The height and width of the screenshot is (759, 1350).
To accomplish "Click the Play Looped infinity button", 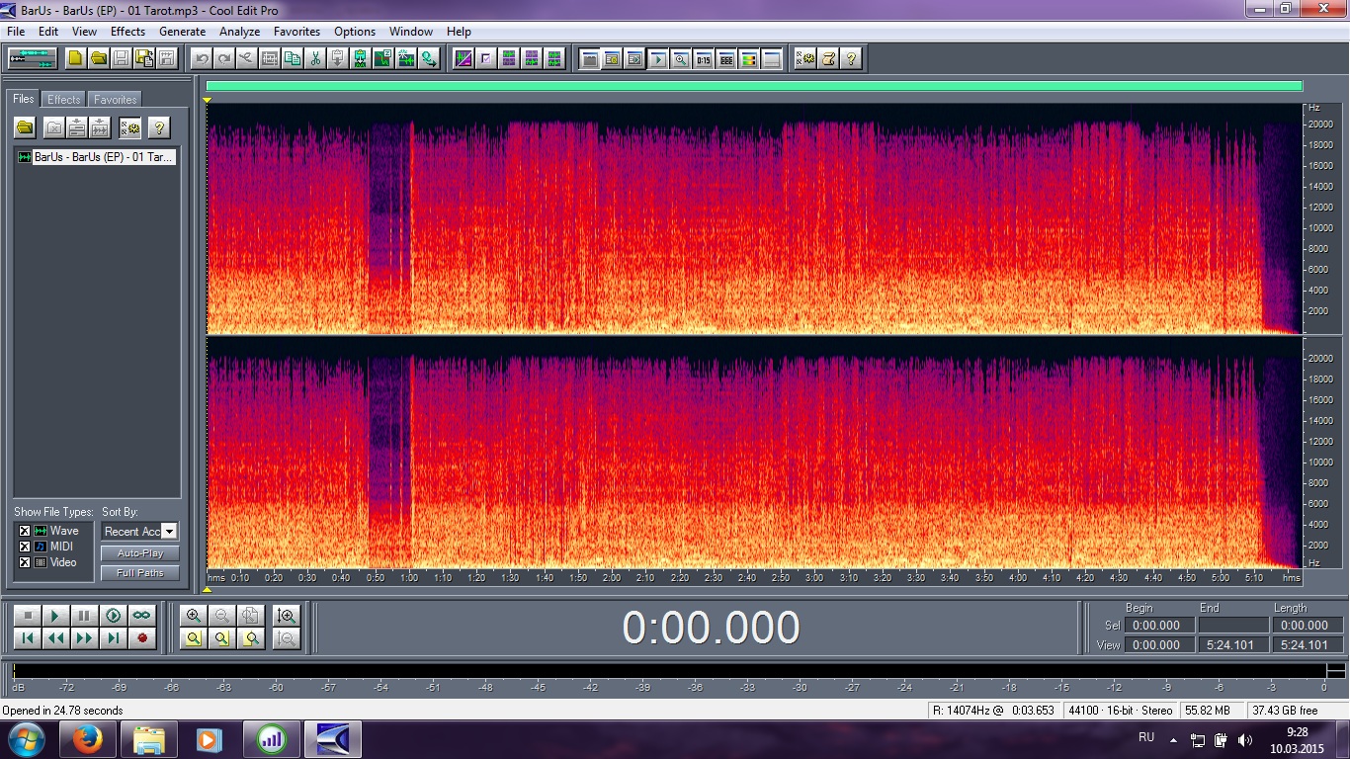I will coord(142,616).
